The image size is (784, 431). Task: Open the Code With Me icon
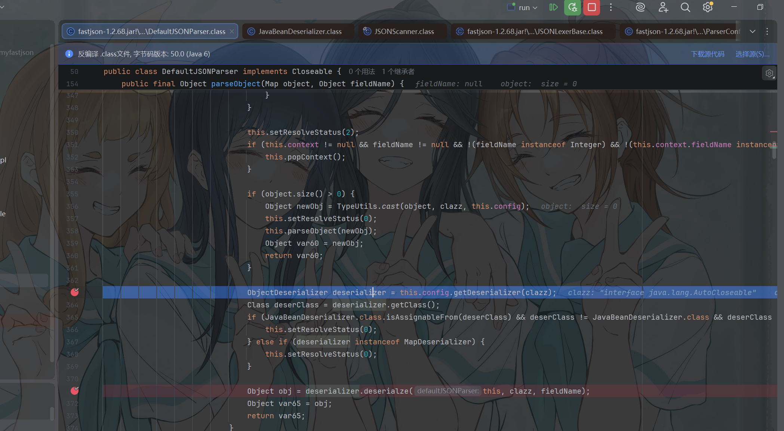[x=663, y=7]
